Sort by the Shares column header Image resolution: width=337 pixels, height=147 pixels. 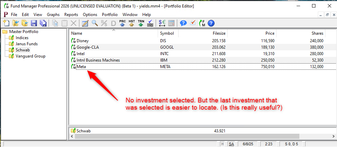[301, 33]
